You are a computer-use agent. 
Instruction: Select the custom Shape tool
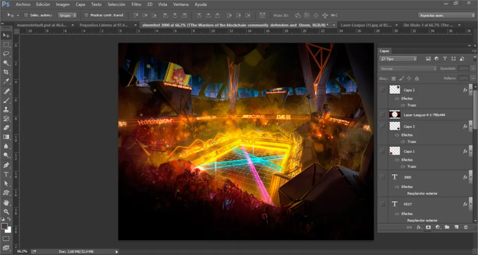6,193
